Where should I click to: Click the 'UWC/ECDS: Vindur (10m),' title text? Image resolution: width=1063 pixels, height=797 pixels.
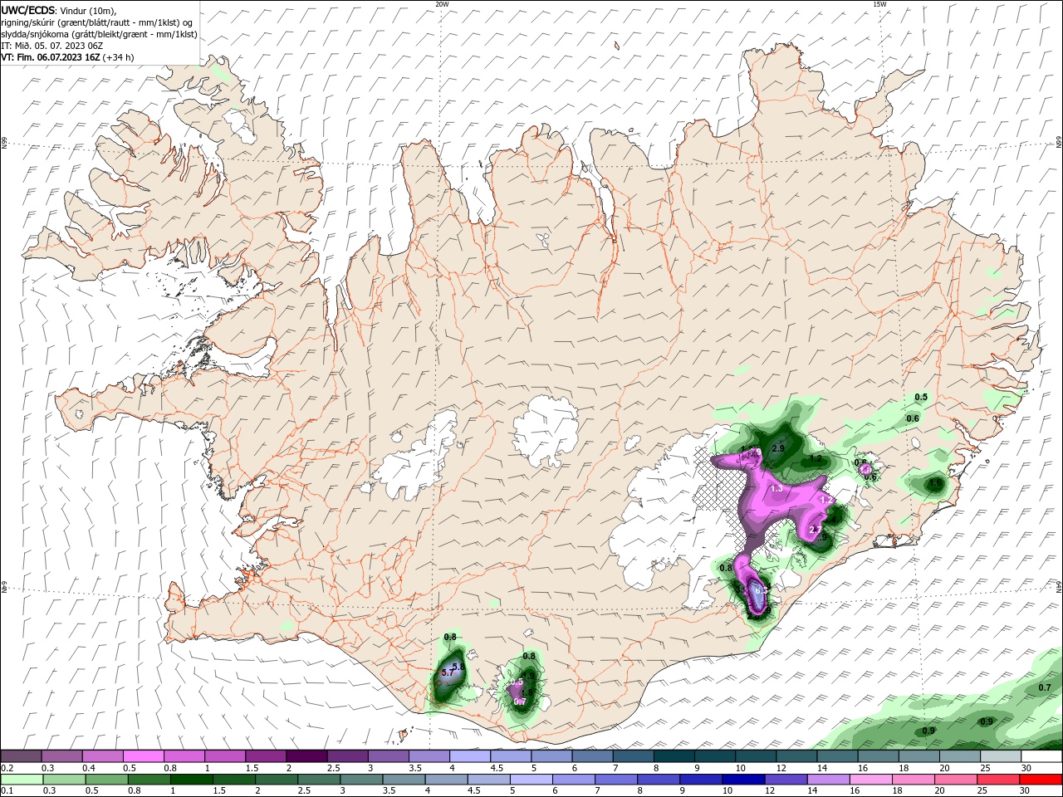(59, 10)
